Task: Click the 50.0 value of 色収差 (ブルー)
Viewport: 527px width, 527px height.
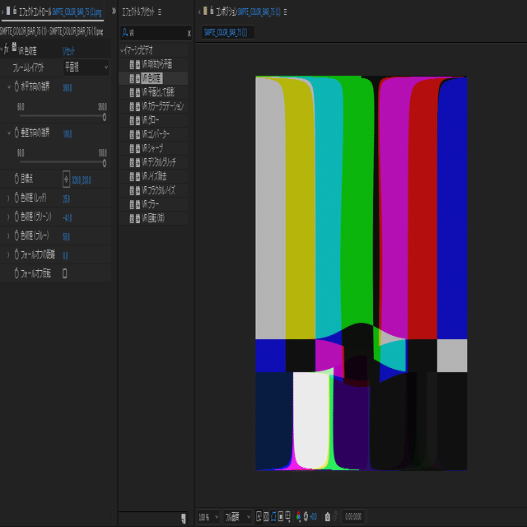Action: tap(66, 236)
